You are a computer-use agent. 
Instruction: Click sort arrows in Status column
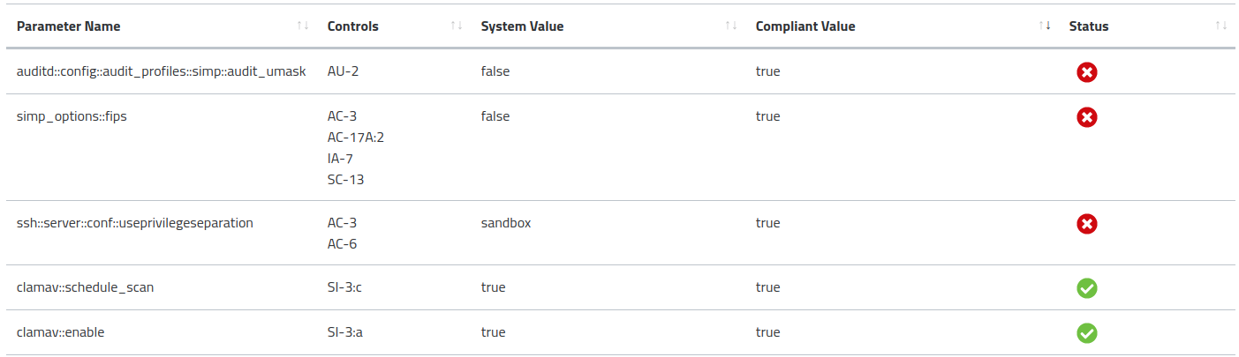coord(1220,26)
